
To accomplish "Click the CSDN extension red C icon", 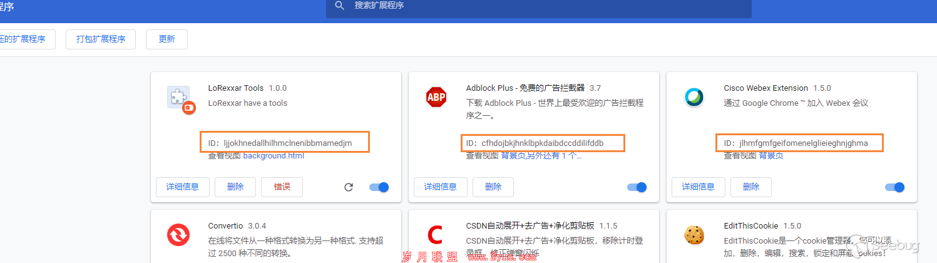I will click(x=435, y=235).
